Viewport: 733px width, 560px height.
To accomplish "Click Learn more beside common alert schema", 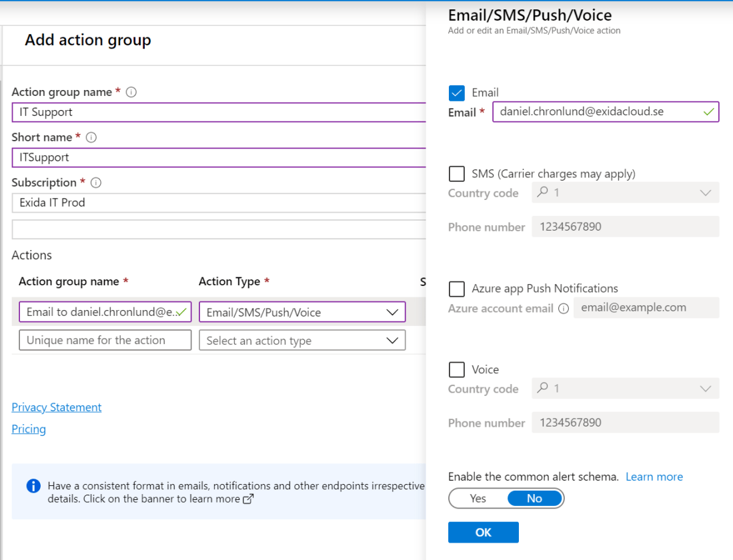I will 654,477.
